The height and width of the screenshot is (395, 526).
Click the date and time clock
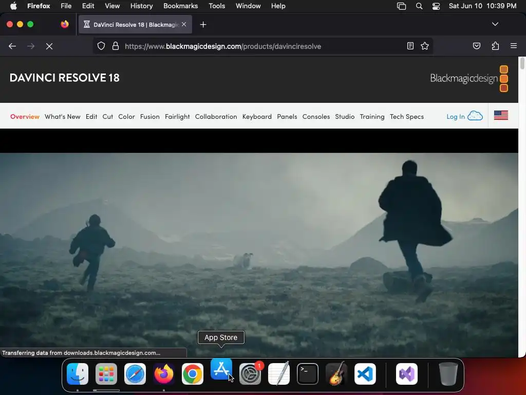click(482, 6)
